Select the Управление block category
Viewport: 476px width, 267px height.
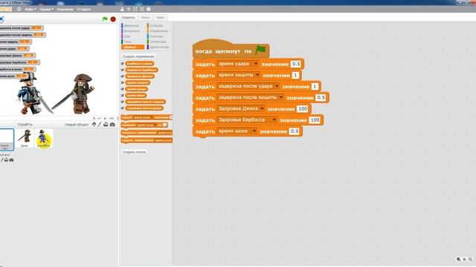[158, 31]
